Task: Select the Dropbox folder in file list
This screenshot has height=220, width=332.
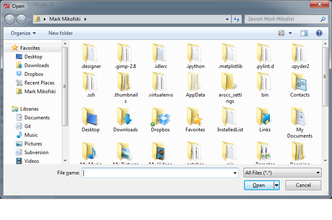Action: point(161,120)
